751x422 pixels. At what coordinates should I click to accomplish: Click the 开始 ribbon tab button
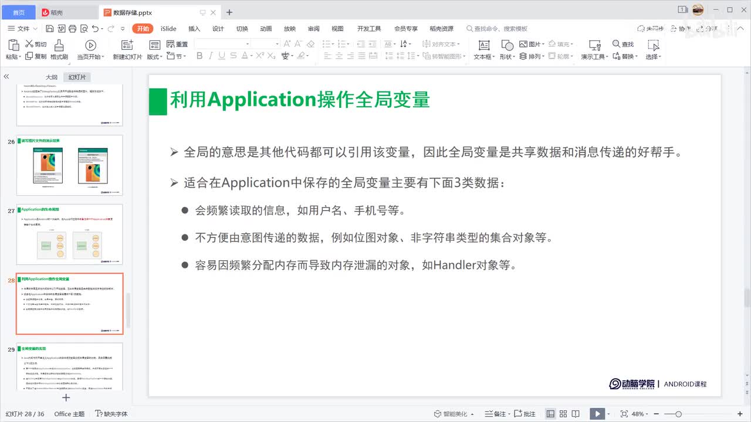tap(143, 29)
